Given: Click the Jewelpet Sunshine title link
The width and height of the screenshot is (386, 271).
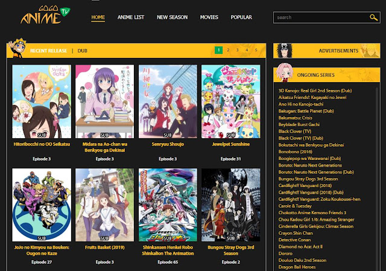Looking at the screenshot, I should pos(230,144).
